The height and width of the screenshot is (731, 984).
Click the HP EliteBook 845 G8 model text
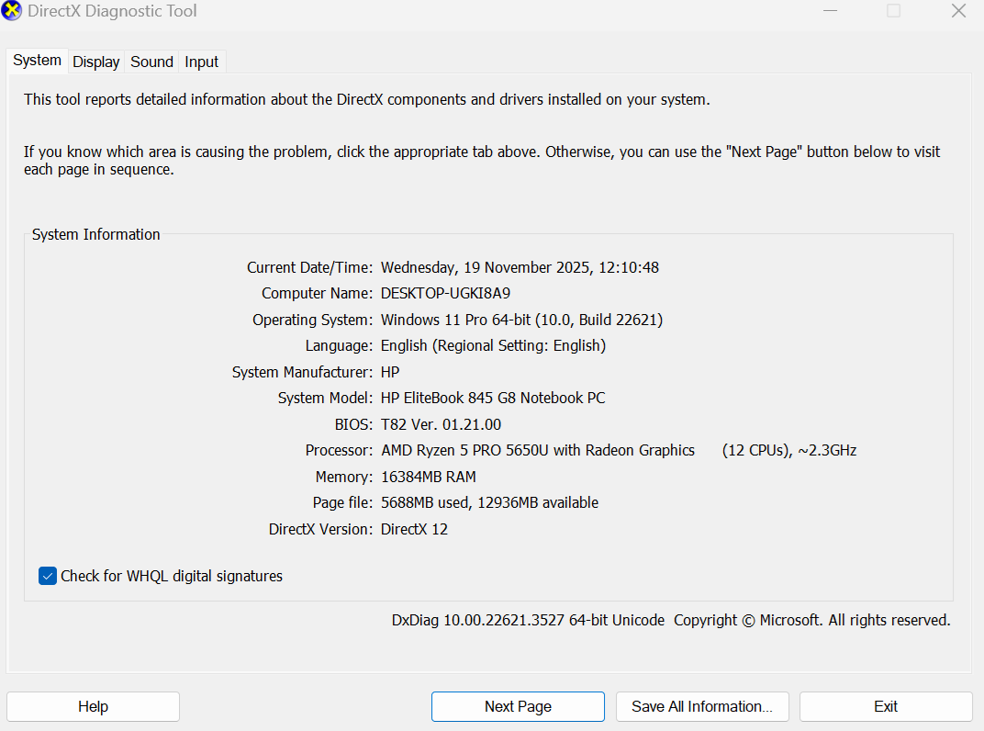click(x=493, y=398)
